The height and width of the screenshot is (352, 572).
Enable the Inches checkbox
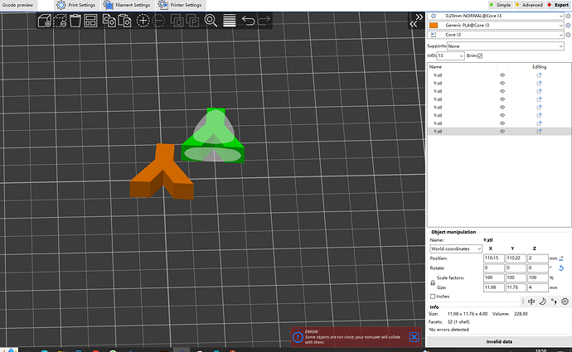coord(433,296)
